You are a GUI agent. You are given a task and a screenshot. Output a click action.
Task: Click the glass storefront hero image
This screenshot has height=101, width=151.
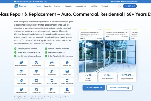tap(107, 56)
